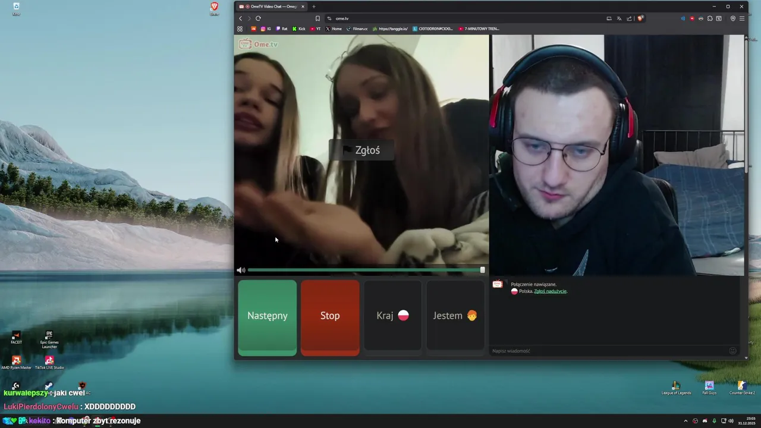Screen dimensions: 761x428
Task: Open a new browser tab
Action: 314,7
